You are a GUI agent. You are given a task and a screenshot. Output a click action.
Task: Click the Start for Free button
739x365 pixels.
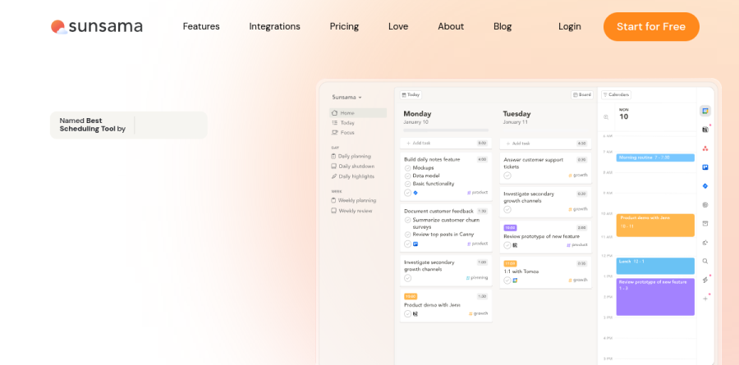[651, 26]
